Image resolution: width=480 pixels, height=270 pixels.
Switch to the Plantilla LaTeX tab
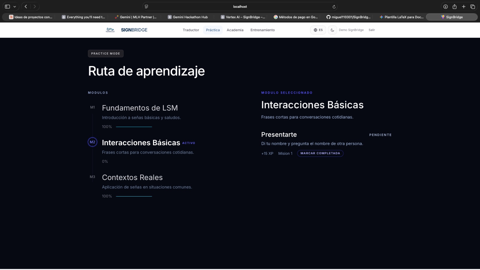point(402,17)
